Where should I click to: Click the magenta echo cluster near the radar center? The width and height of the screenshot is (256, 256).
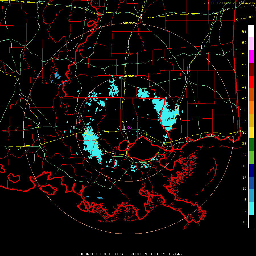pos(129,127)
